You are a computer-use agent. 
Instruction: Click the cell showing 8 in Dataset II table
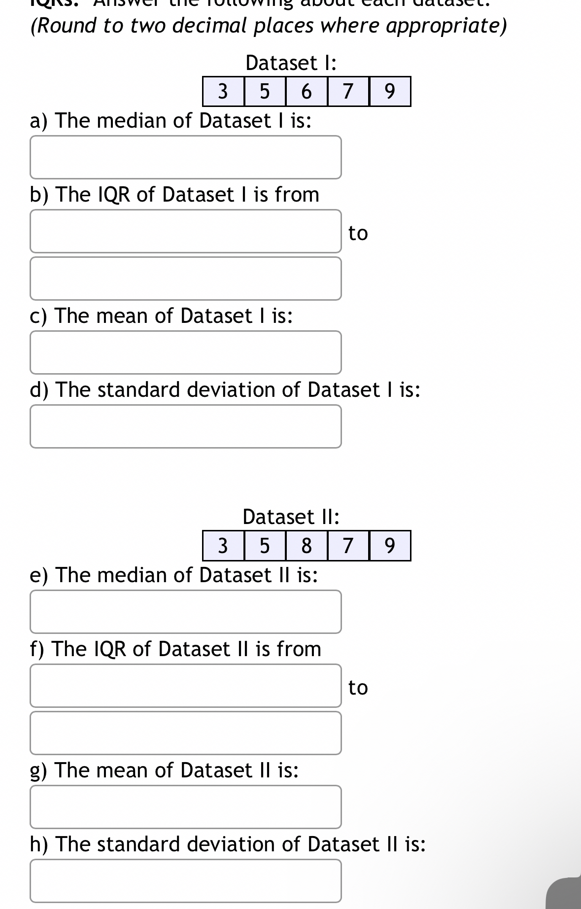(306, 546)
